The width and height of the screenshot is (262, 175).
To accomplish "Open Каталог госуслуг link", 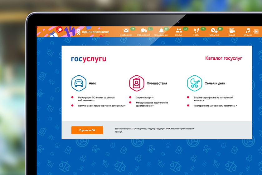I will pyautogui.click(x=223, y=58).
